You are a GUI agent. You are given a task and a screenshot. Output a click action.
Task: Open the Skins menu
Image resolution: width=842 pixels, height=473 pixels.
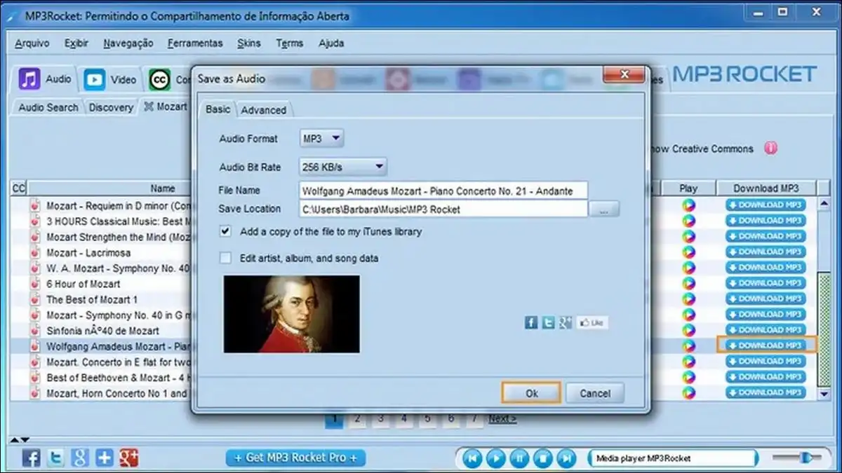click(249, 43)
